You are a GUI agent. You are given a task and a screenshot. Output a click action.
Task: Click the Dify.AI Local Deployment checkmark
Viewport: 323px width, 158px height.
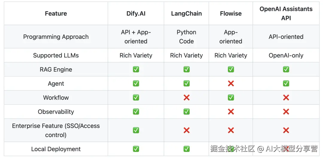click(x=136, y=149)
